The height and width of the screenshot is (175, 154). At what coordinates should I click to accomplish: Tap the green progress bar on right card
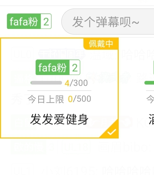[x=149, y=83]
